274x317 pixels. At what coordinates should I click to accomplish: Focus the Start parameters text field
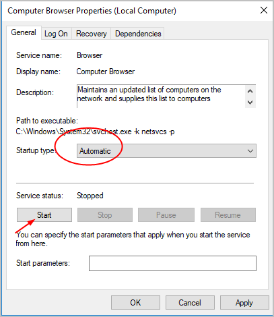click(x=172, y=263)
